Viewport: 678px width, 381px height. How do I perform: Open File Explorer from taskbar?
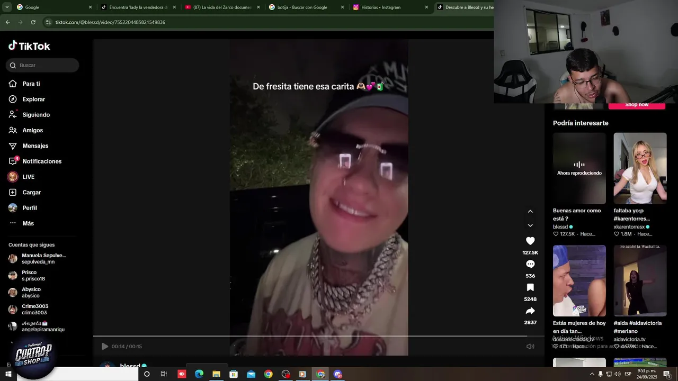point(216,374)
